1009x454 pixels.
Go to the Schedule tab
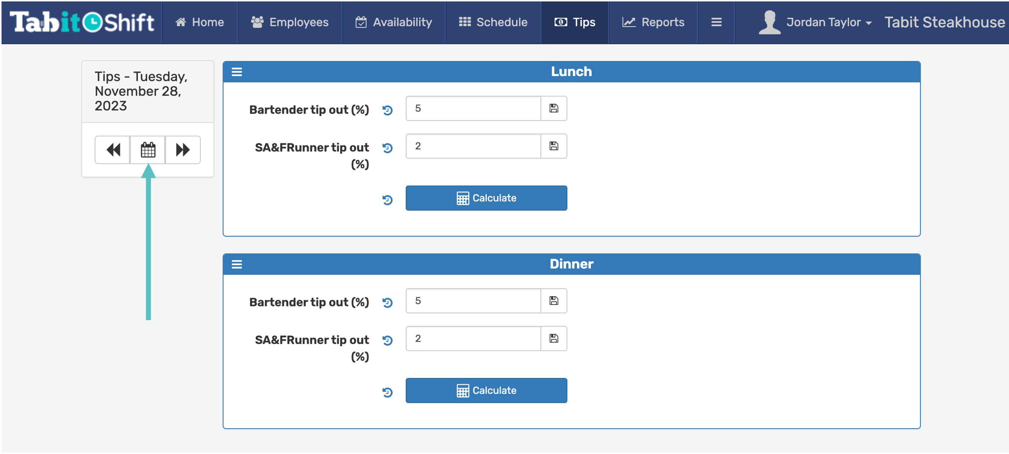tap(493, 22)
